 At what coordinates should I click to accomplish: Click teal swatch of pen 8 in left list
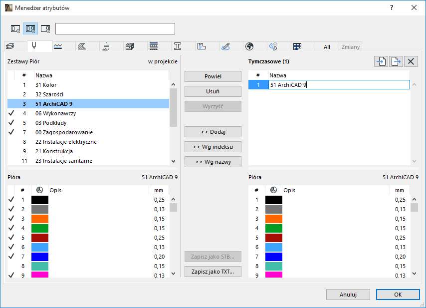pos(40,266)
